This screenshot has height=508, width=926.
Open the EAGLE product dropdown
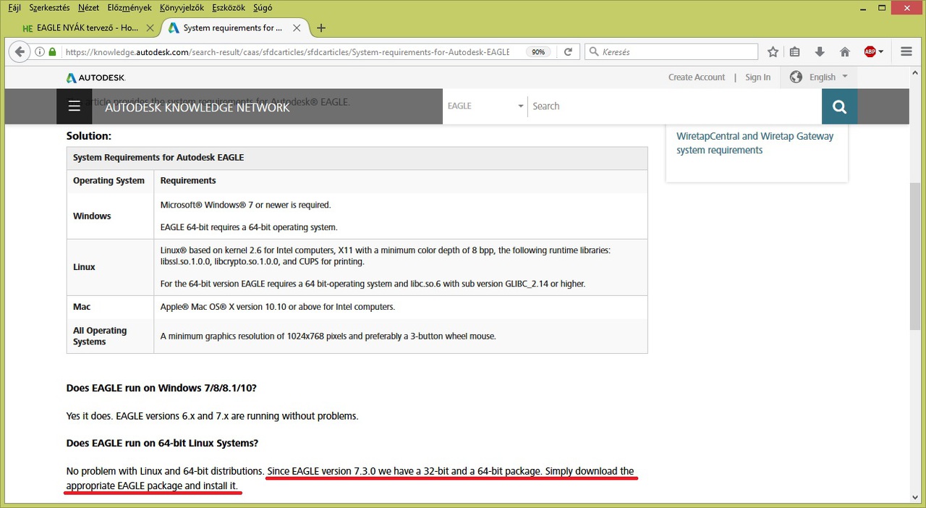[485, 106]
